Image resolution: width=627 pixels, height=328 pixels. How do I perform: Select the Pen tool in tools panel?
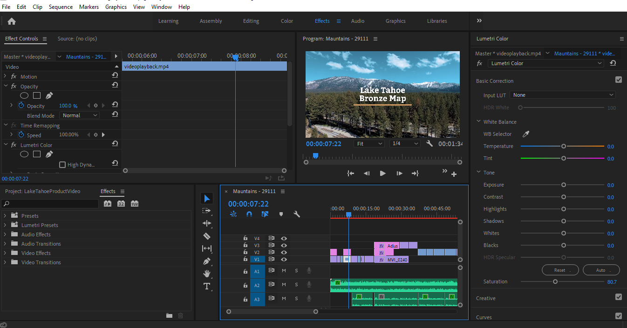tap(207, 261)
